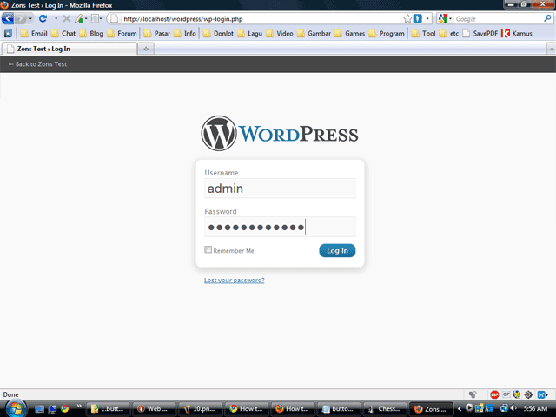Click the WordPress logo
Image resolution: width=556 pixels, height=417 pixels.
pyautogui.click(x=280, y=133)
